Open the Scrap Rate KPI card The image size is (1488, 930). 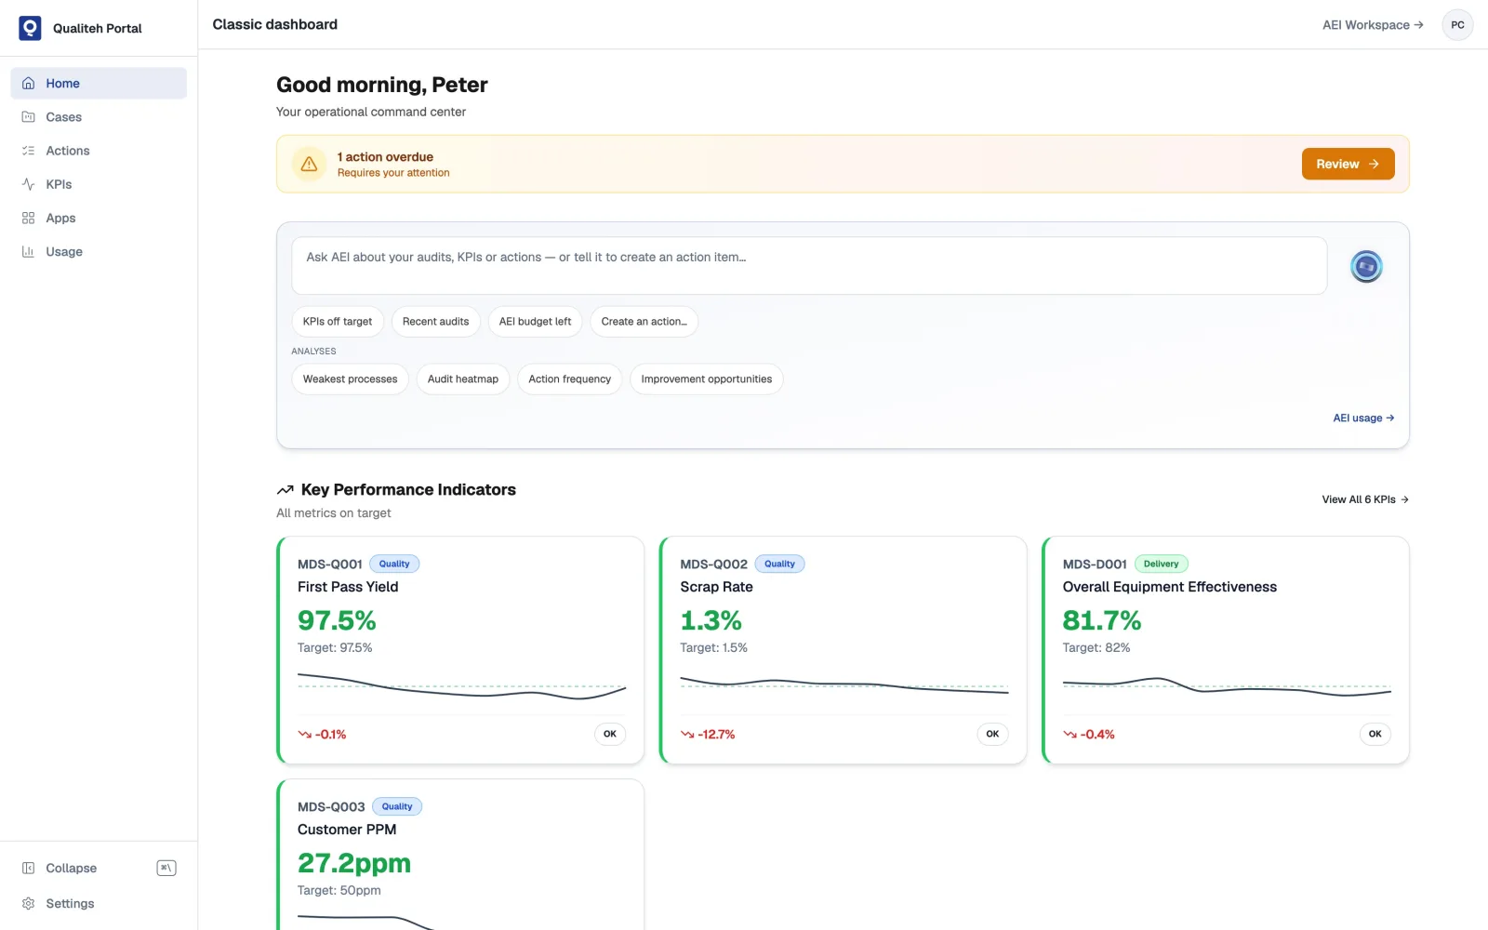click(843, 650)
